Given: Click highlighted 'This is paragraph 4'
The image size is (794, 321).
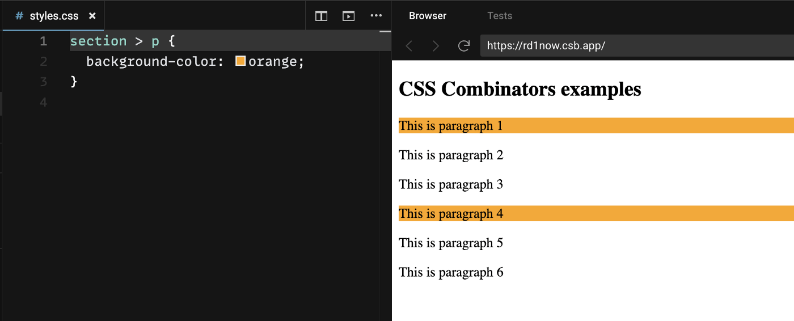Looking at the screenshot, I should click(x=451, y=213).
